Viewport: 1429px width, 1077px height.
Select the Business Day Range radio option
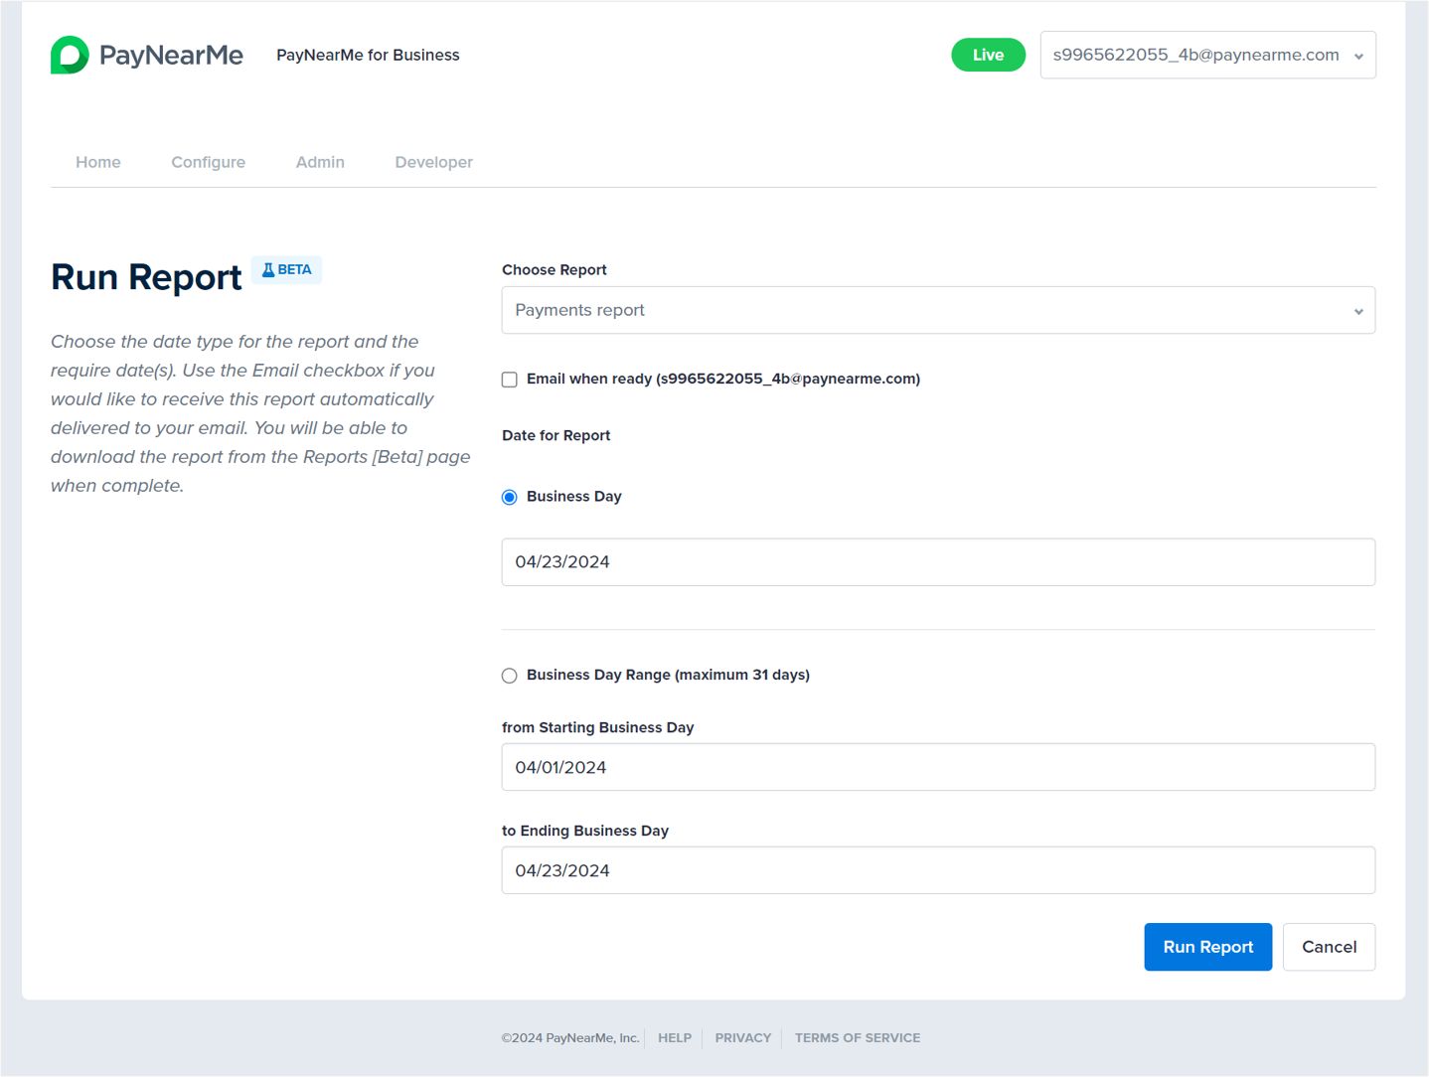pos(510,676)
